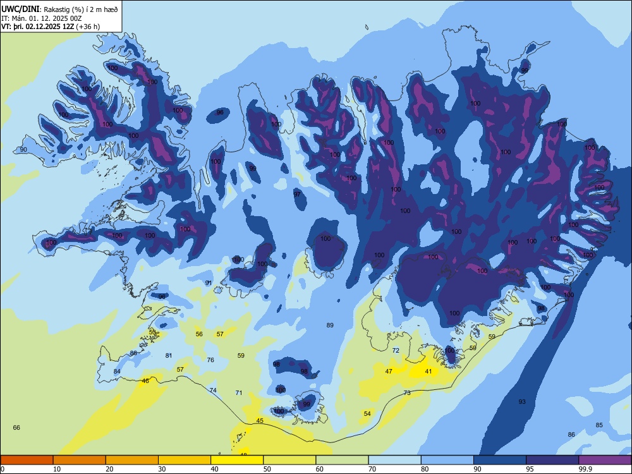632x474 pixels.
Task: Select the 30–40 golden legend swatch
Action: click(185, 460)
